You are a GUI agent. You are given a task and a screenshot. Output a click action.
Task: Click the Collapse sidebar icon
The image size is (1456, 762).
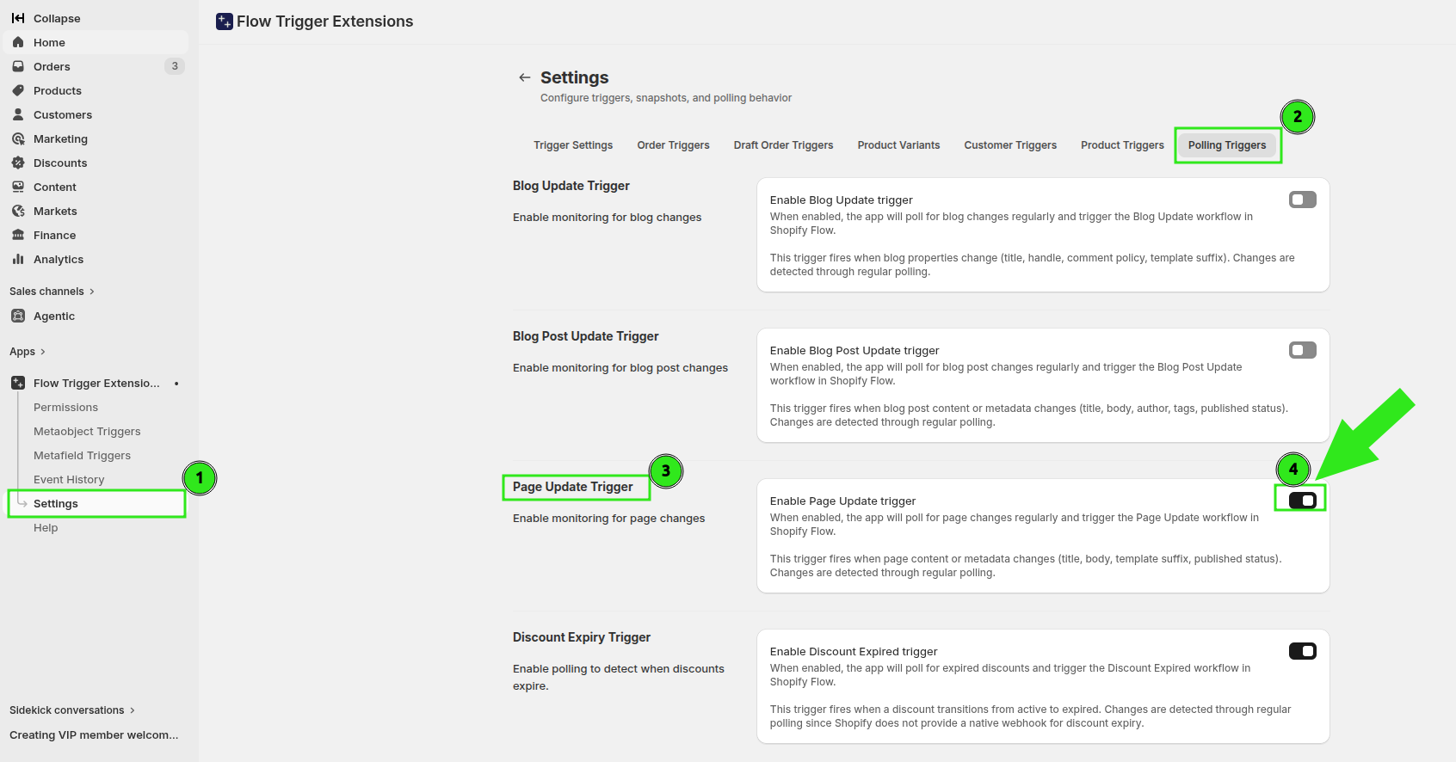pyautogui.click(x=18, y=18)
